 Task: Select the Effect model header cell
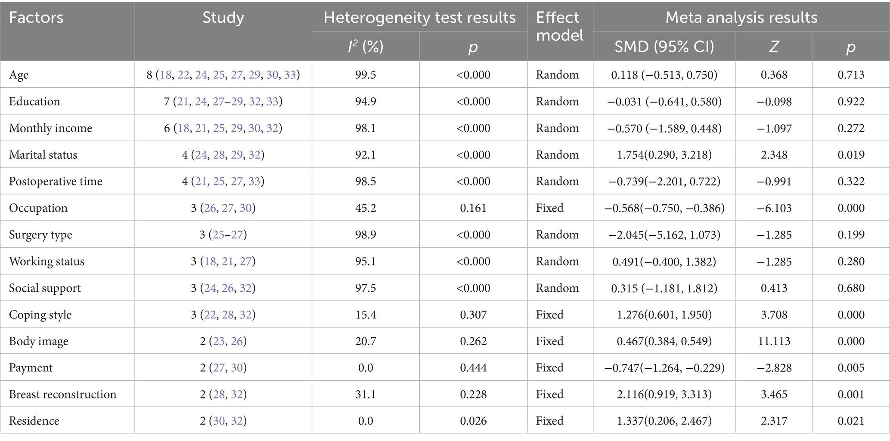click(559, 27)
